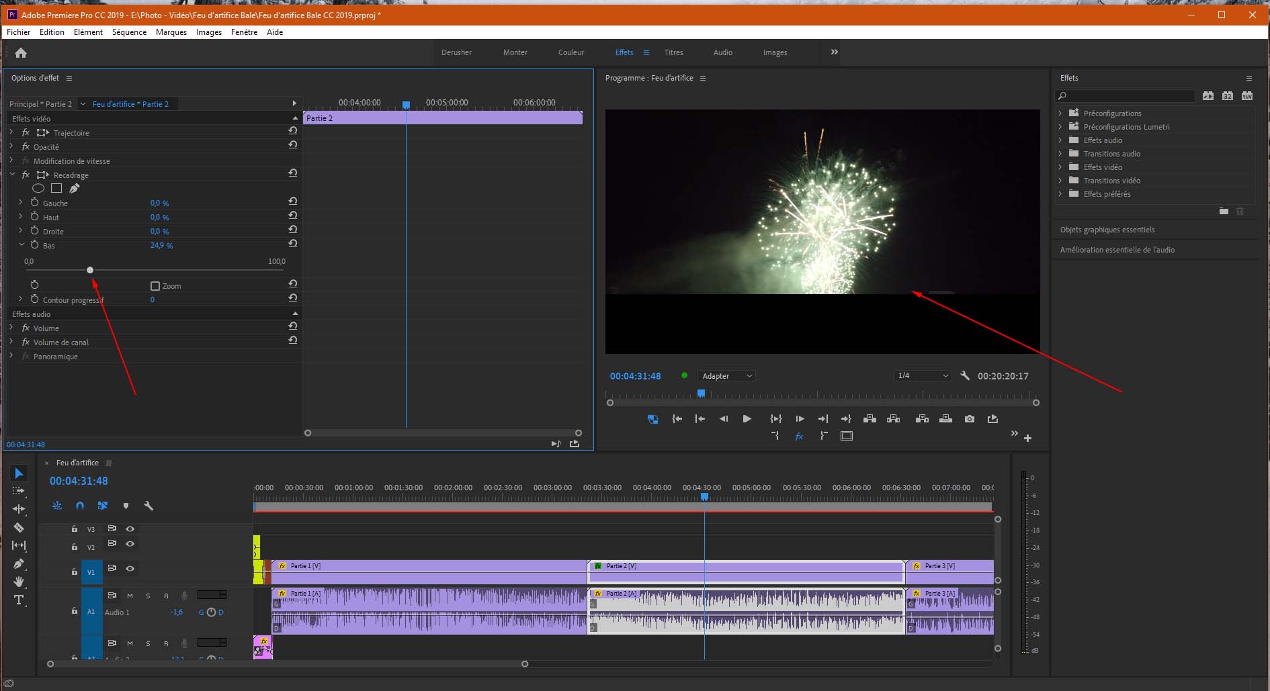This screenshot has width=1270, height=691.
Task: Show more workspaces via double-chevron
Action: pos(834,52)
